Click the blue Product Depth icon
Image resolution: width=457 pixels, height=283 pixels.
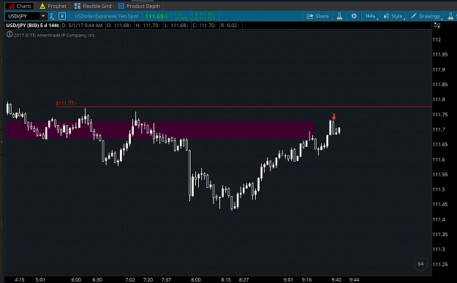pyautogui.click(x=121, y=6)
